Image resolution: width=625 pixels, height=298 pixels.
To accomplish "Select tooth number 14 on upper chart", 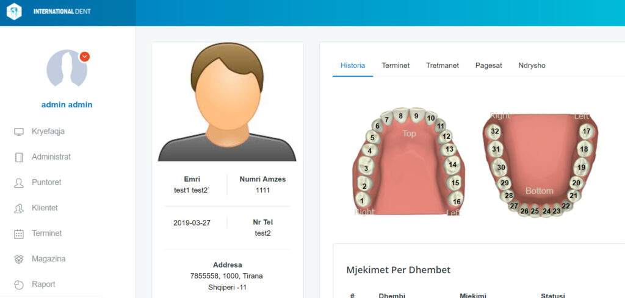I will (x=452, y=164).
